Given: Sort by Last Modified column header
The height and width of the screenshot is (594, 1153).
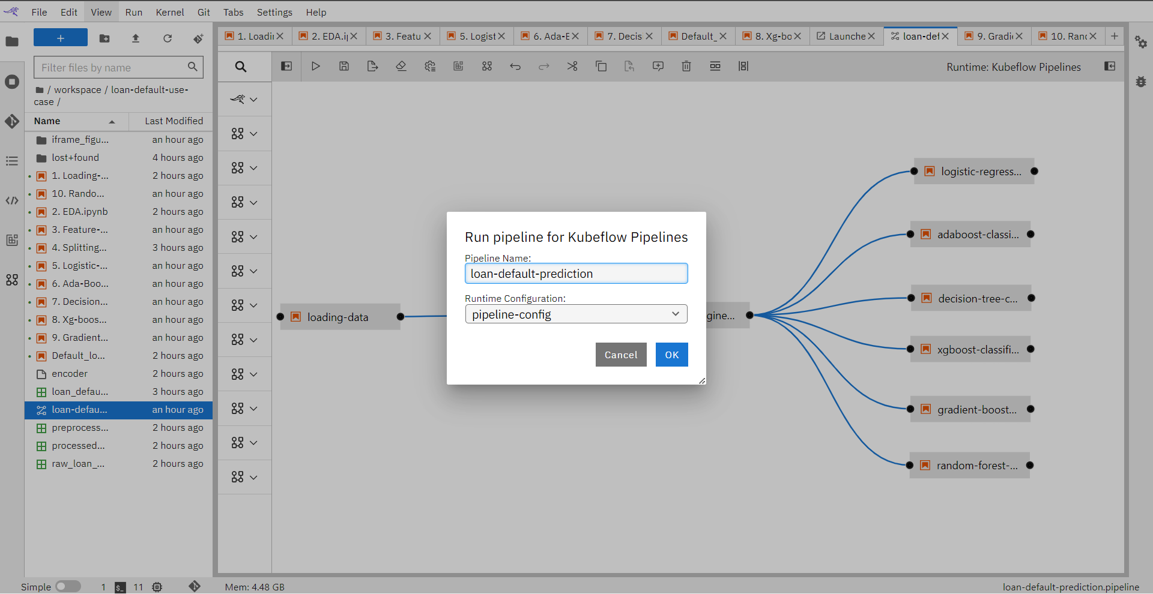Looking at the screenshot, I should (x=171, y=121).
